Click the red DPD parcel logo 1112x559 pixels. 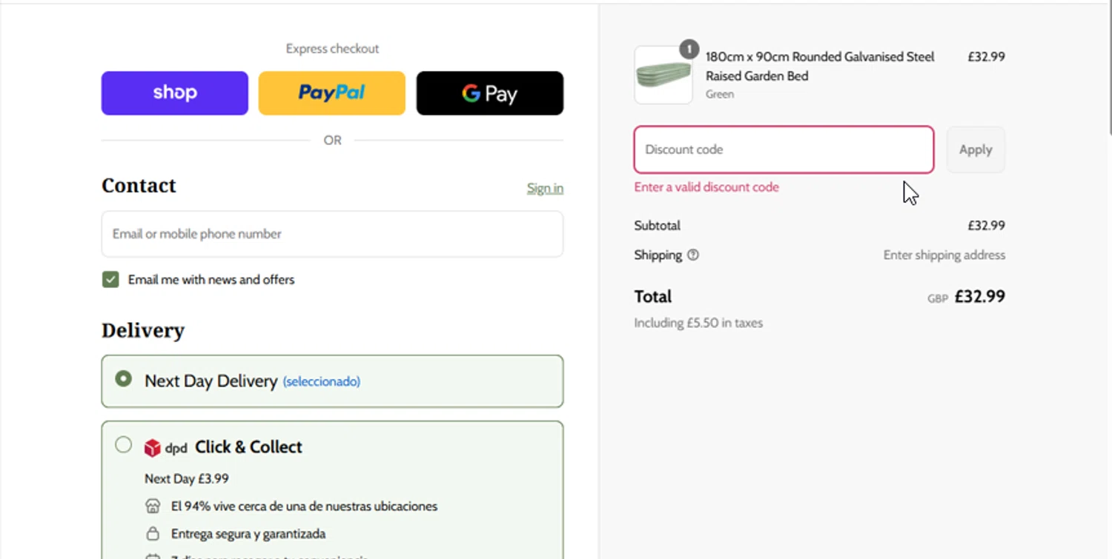tap(153, 447)
